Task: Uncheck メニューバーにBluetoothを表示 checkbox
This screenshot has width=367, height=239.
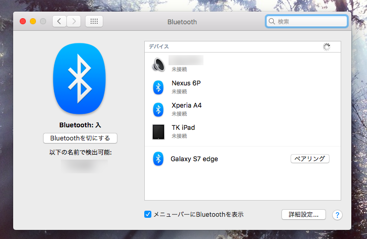Action: [148, 214]
